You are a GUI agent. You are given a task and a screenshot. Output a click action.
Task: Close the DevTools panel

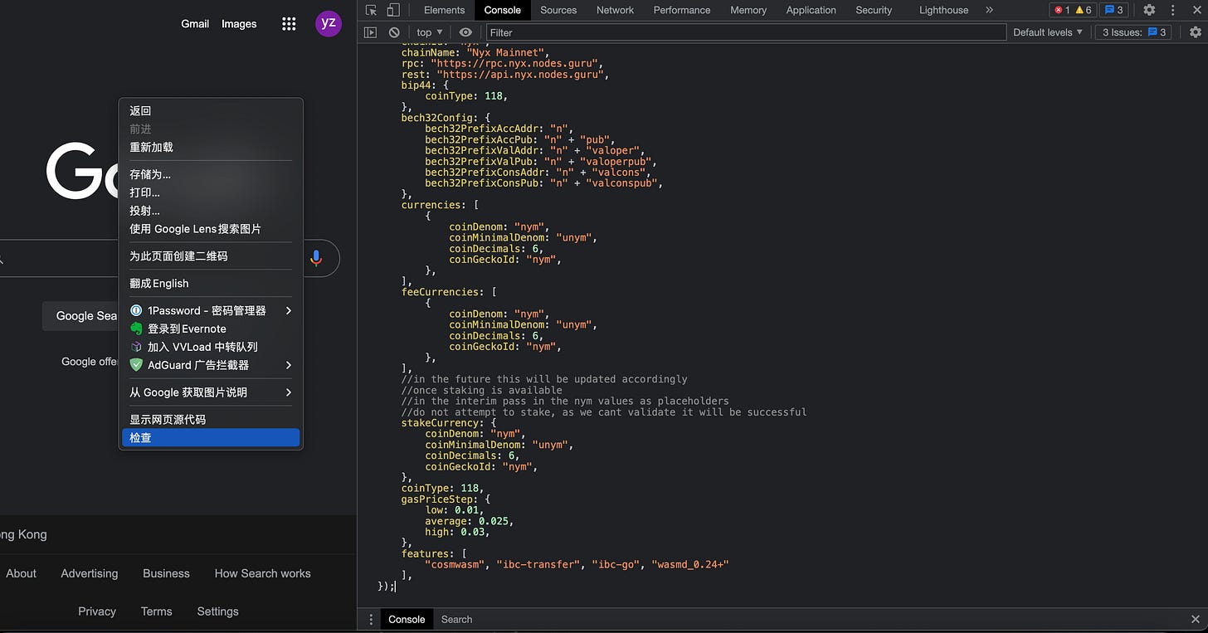pyautogui.click(x=1196, y=10)
